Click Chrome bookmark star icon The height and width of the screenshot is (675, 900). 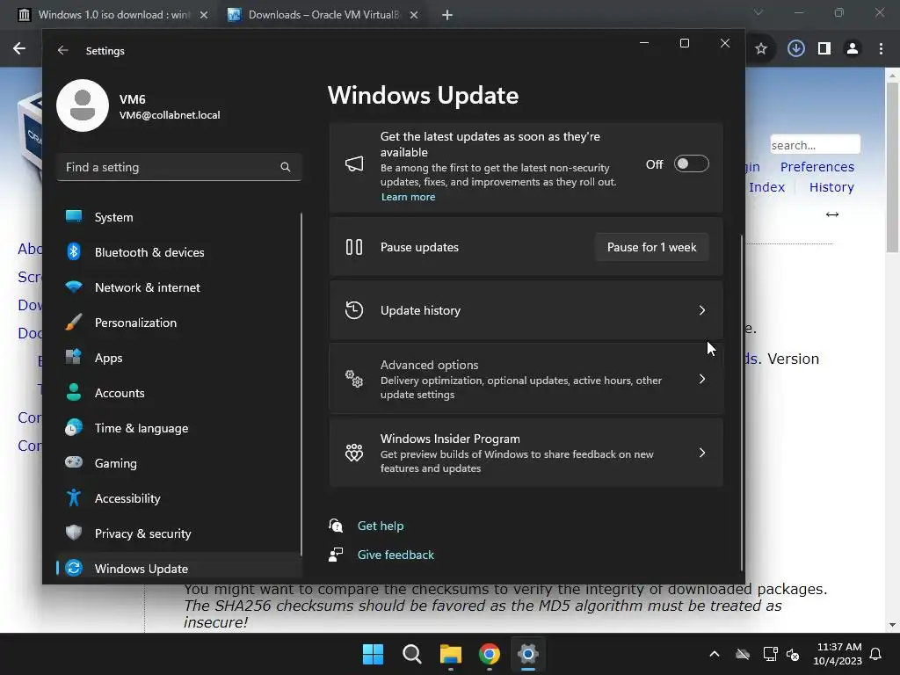(761, 49)
